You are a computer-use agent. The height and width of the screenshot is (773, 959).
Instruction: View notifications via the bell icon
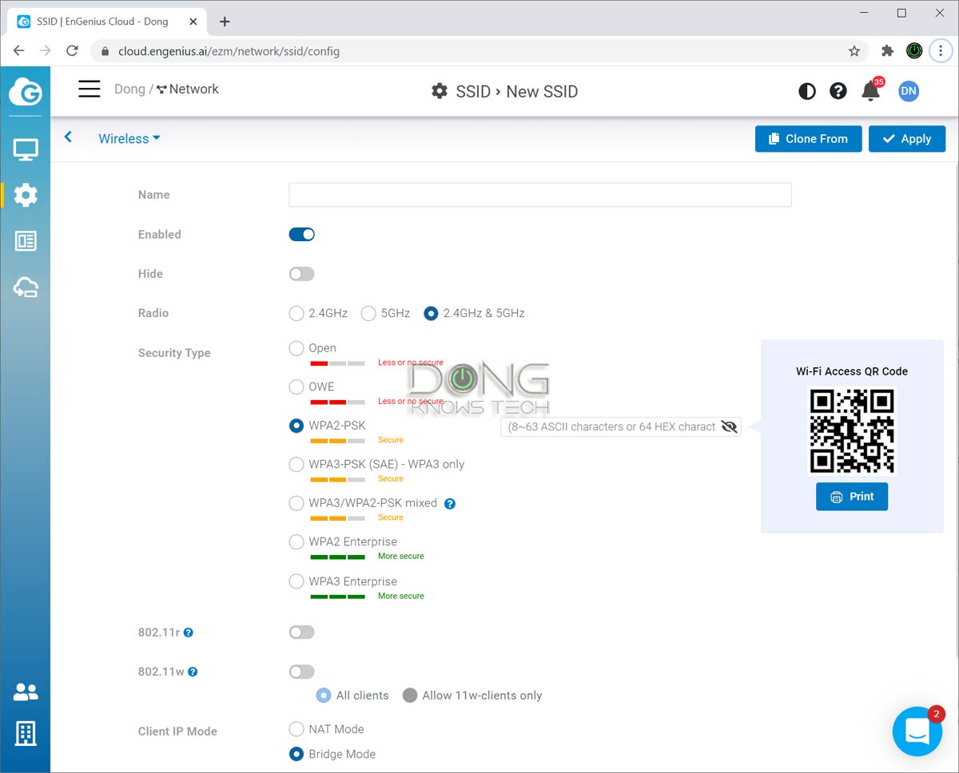(870, 91)
